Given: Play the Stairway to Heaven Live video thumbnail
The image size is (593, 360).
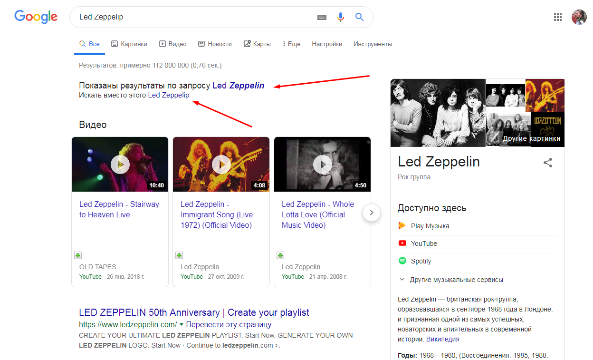Looking at the screenshot, I should (120, 165).
